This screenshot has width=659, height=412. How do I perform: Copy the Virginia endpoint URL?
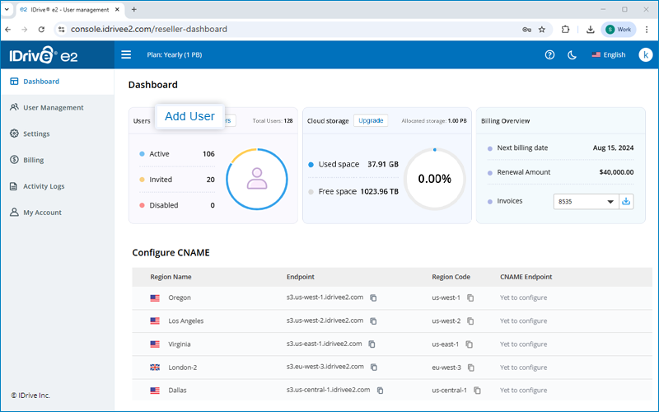click(372, 344)
